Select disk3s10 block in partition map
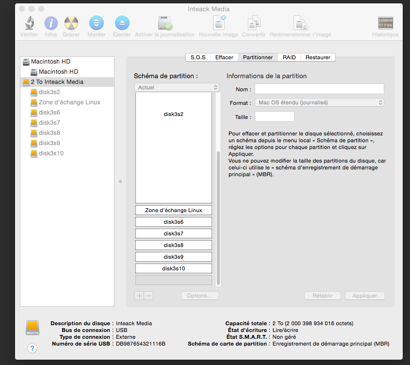The image size is (410, 365). [x=174, y=268]
